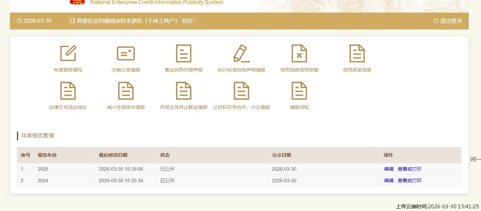Viewport: 481px width, 211px height.
Task: Edit the 2024 annual report
Action: [388, 180]
